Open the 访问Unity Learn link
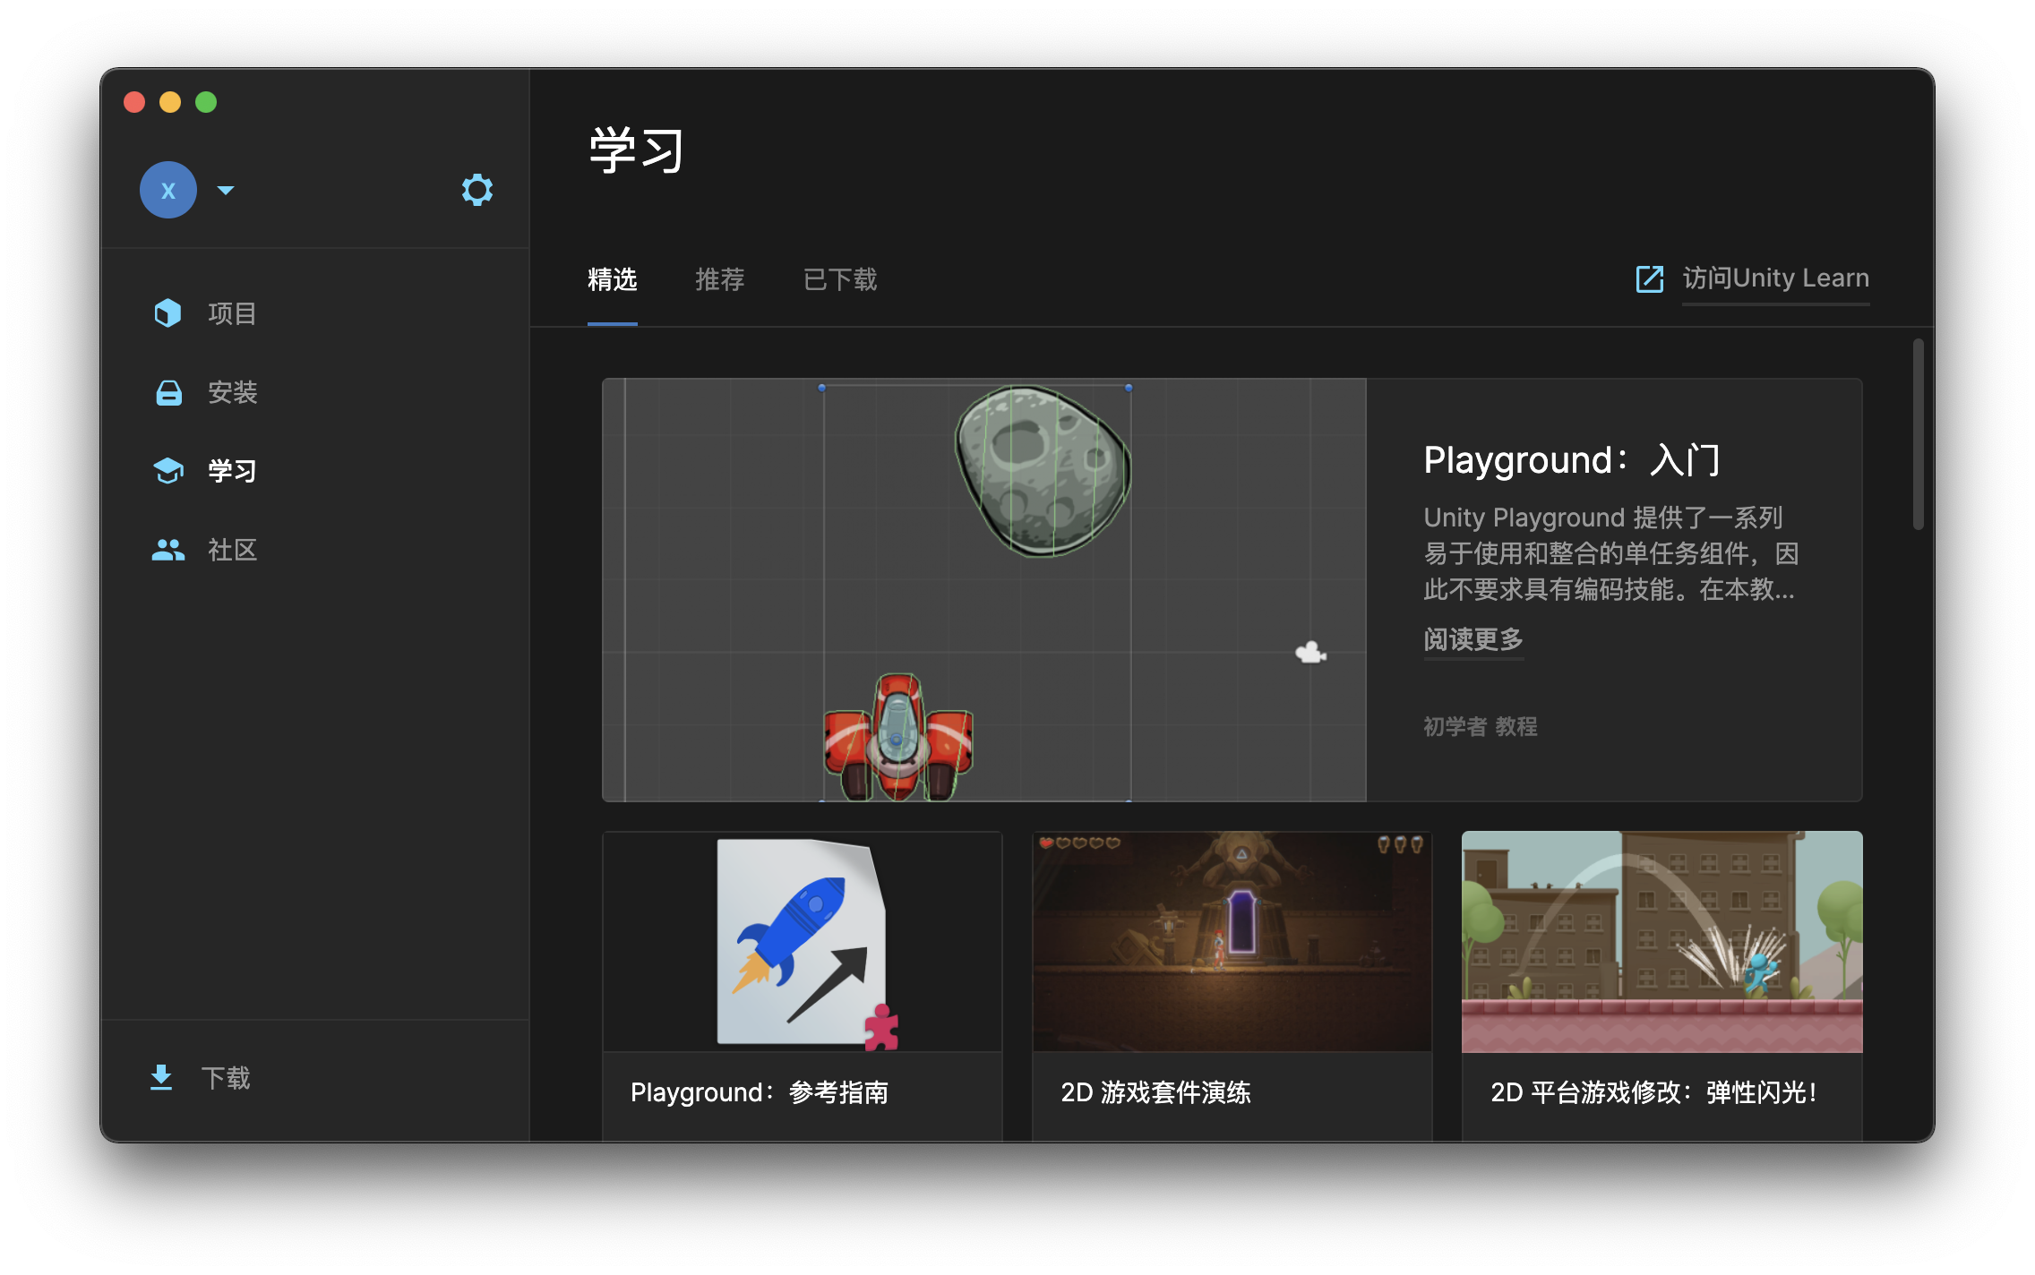This screenshot has height=1275, width=2035. [1775, 278]
